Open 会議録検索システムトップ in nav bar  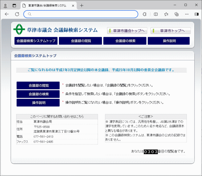(x=36, y=41)
